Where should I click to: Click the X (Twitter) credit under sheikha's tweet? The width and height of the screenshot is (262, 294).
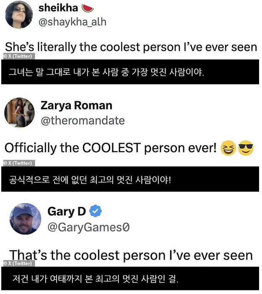18,56
